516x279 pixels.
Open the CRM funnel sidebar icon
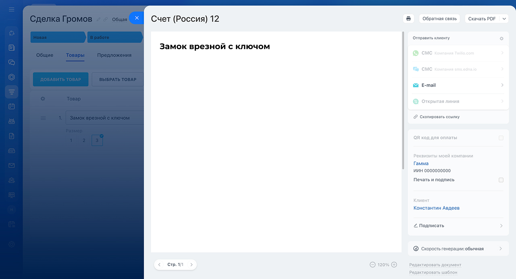pos(11,92)
